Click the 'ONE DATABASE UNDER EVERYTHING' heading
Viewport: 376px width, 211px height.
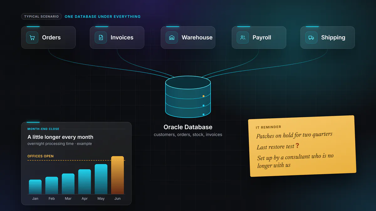tap(103, 17)
